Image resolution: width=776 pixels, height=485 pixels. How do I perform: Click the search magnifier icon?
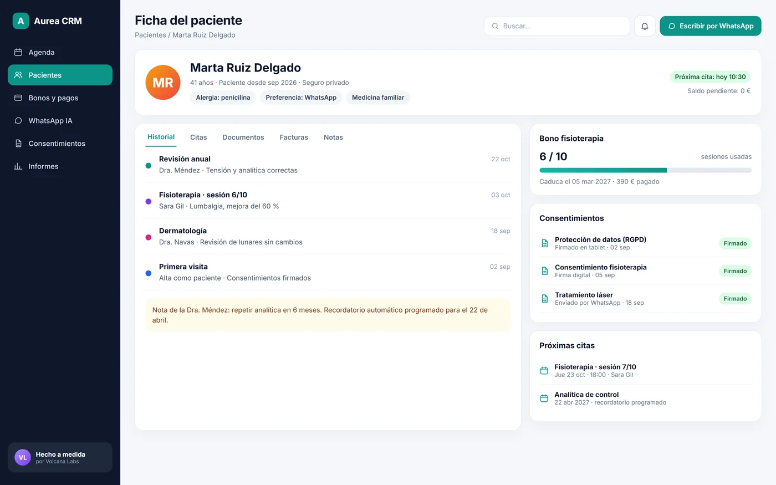(x=495, y=26)
